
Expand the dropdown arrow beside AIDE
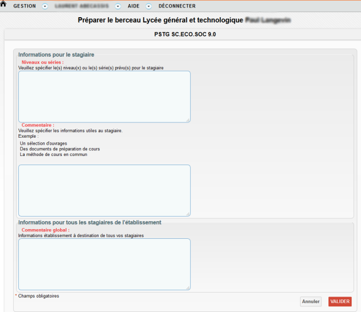(148, 6)
